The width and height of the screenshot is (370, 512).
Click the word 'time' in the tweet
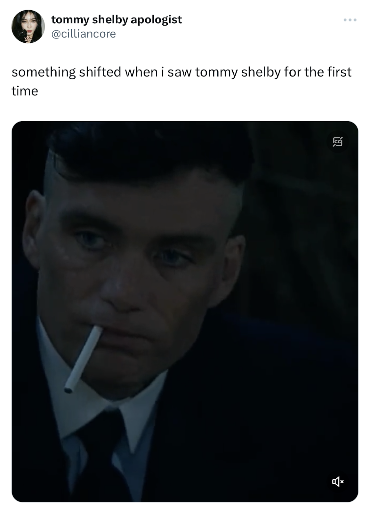[x=25, y=91]
